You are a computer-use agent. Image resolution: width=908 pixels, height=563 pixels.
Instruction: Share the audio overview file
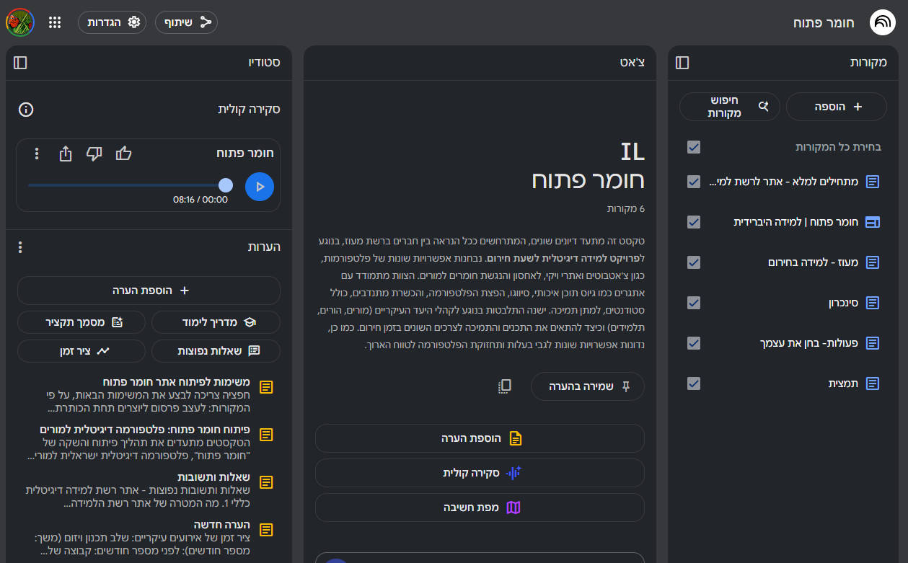pyautogui.click(x=66, y=154)
